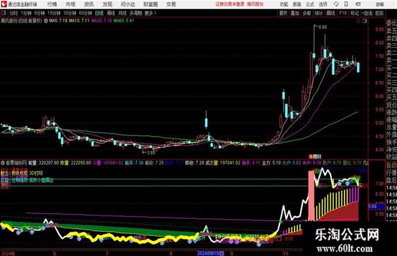Click the 游客 user account label
Image resolution: width=397 pixels, height=256 pixels.
[x=380, y=4]
